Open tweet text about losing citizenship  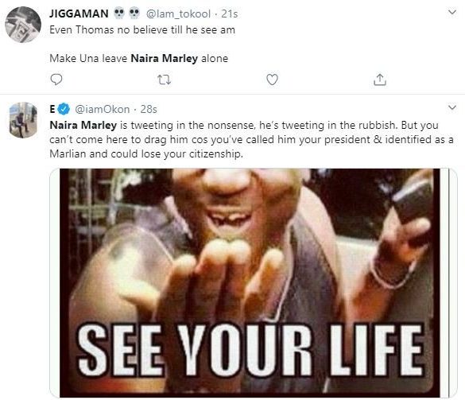pos(251,139)
